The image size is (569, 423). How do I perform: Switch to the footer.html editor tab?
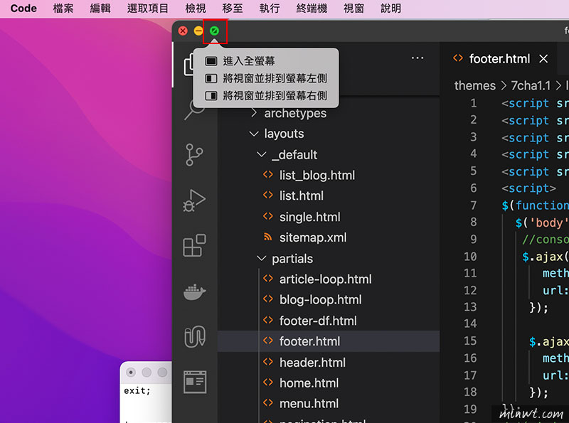pos(499,59)
